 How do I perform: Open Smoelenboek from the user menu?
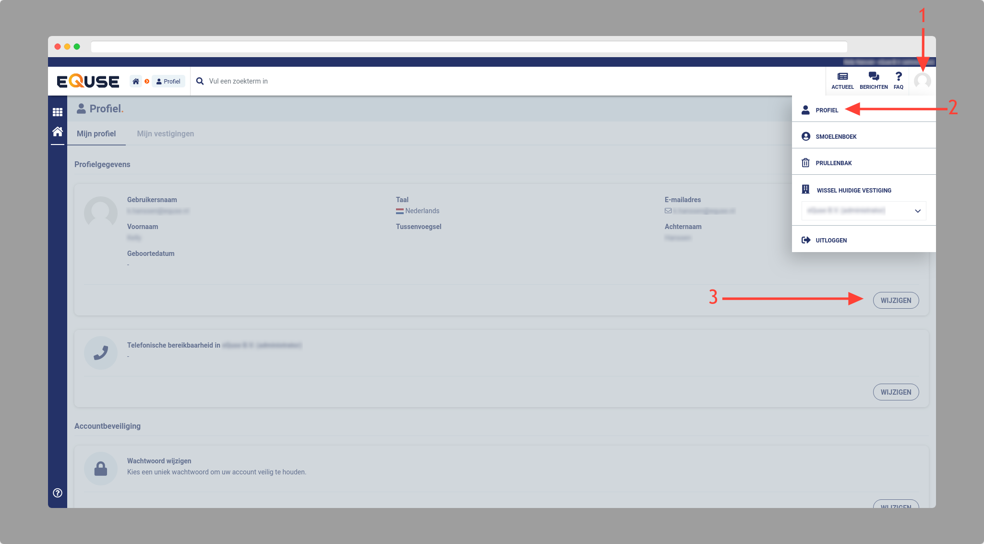pos(836,136)
